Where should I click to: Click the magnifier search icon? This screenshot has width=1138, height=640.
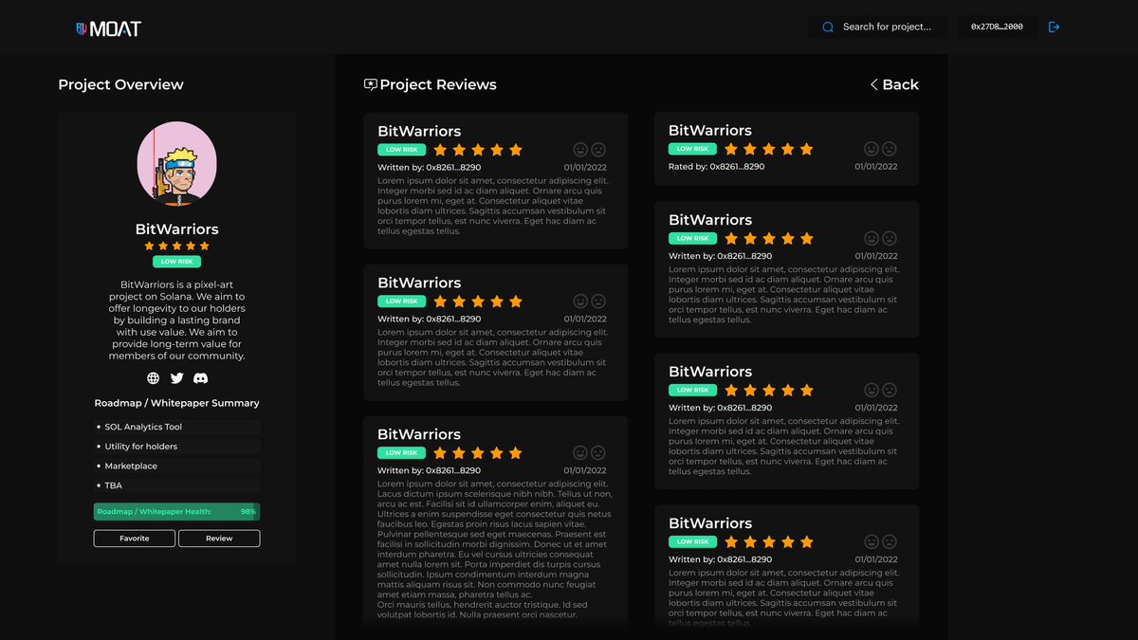coord(828,27)
